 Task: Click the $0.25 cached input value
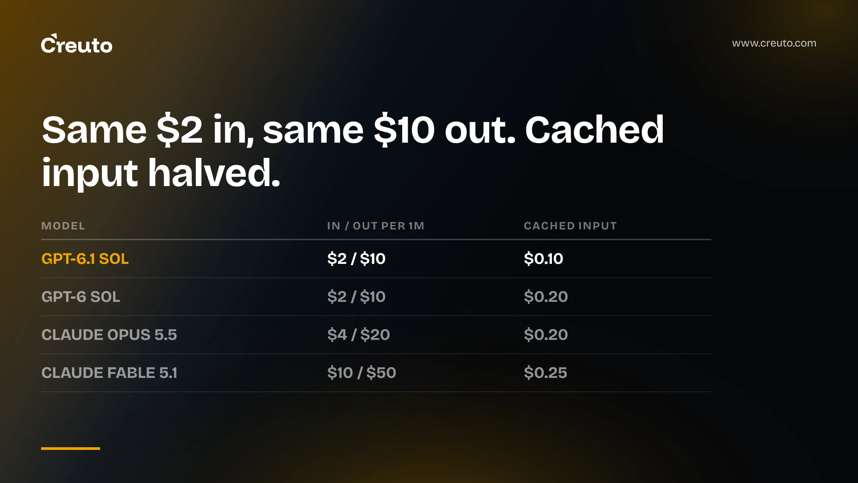(x=545, y=373)
